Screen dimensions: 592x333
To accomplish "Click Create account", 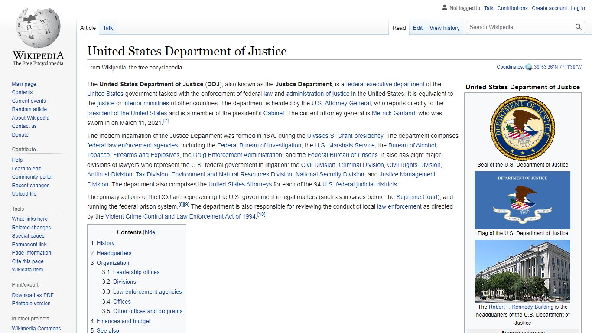I will pos(550,8).
